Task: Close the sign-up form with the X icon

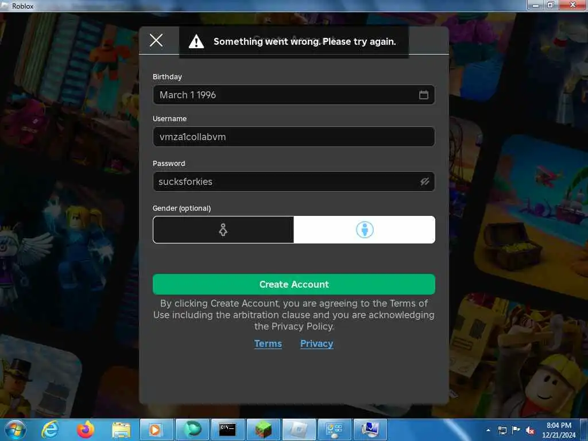Action: pyautogui.click(x=156, y=40)
